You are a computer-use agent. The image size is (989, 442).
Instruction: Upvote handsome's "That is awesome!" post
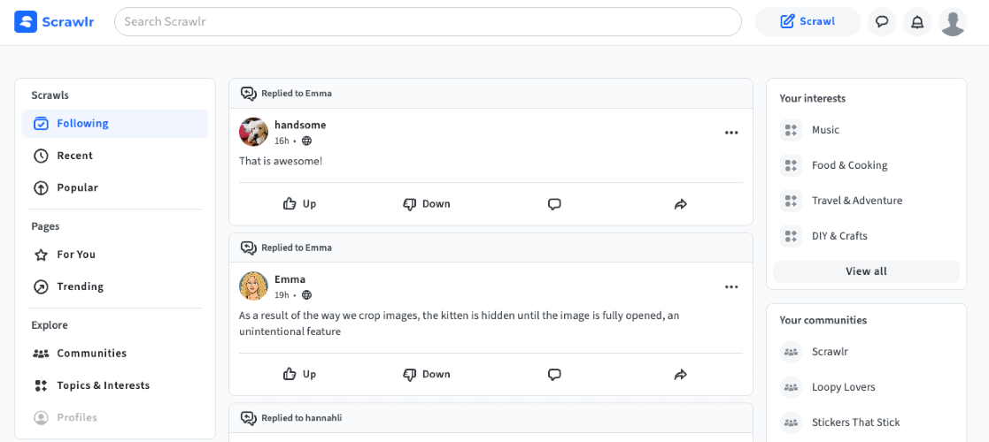300,204
